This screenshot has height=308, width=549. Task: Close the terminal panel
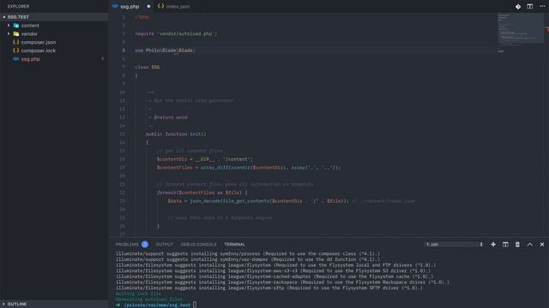(x=542, y=245)
